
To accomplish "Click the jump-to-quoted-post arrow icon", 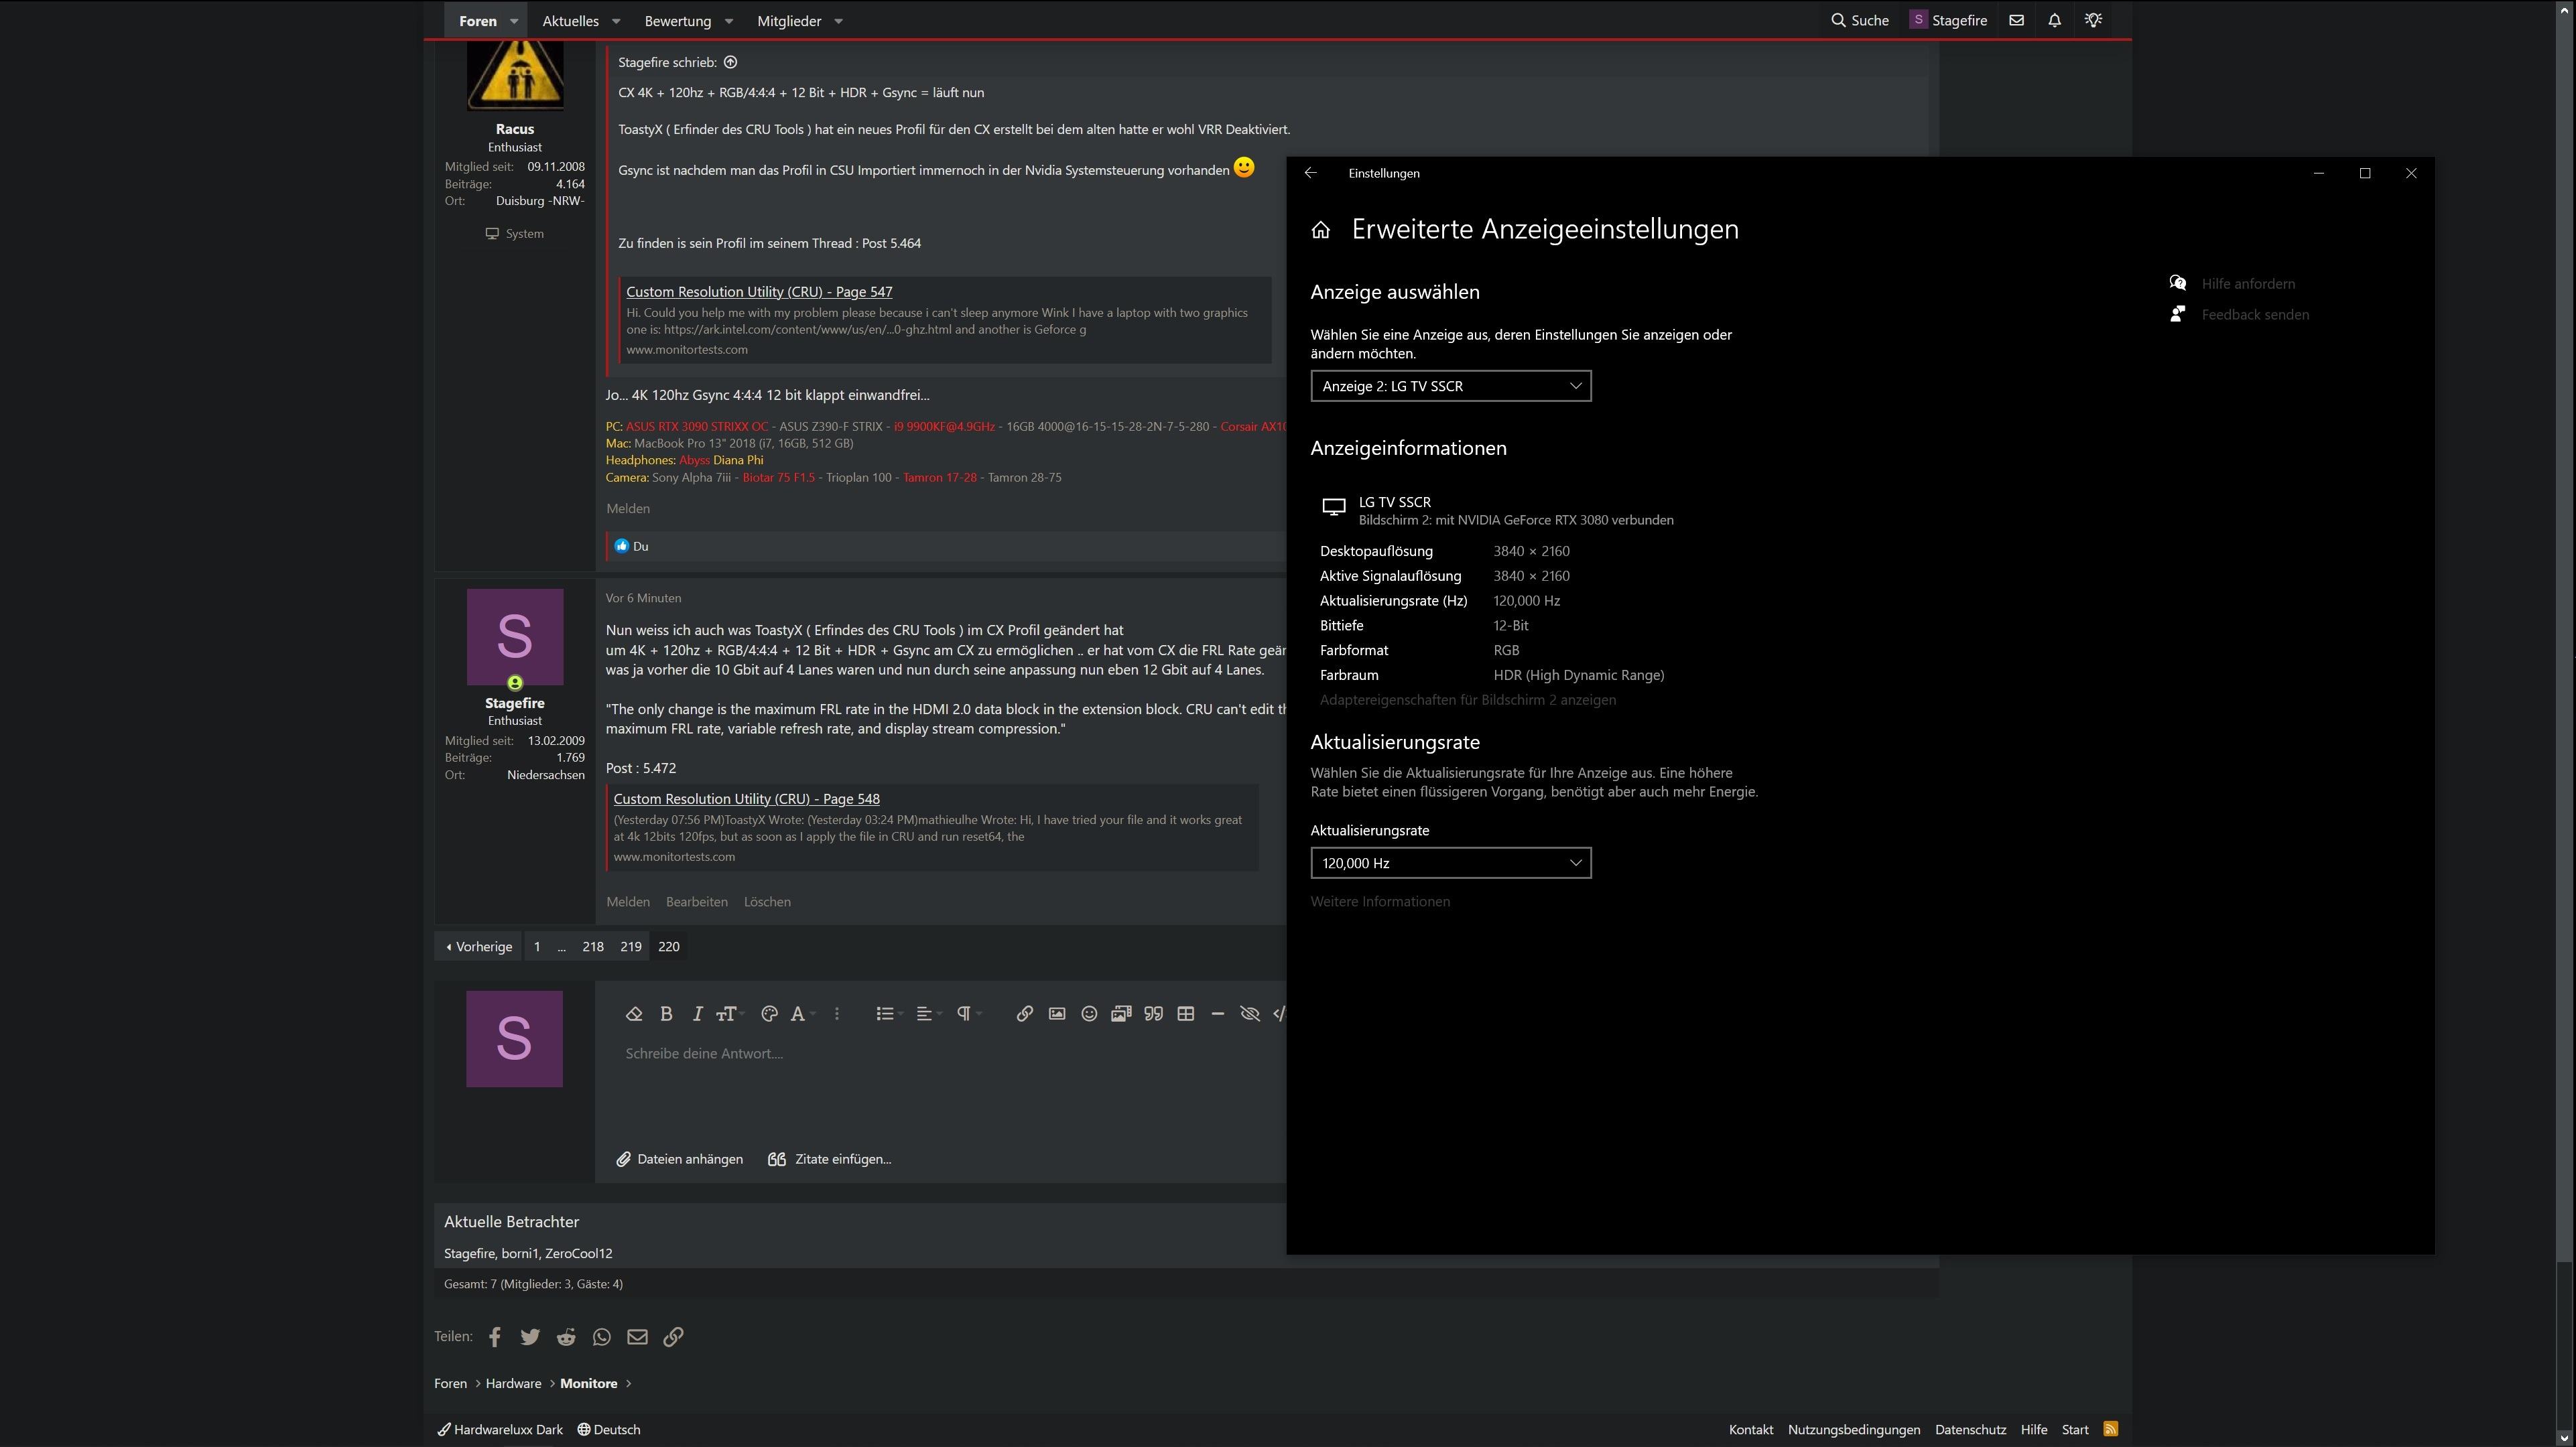I will (x=730, y=62).
